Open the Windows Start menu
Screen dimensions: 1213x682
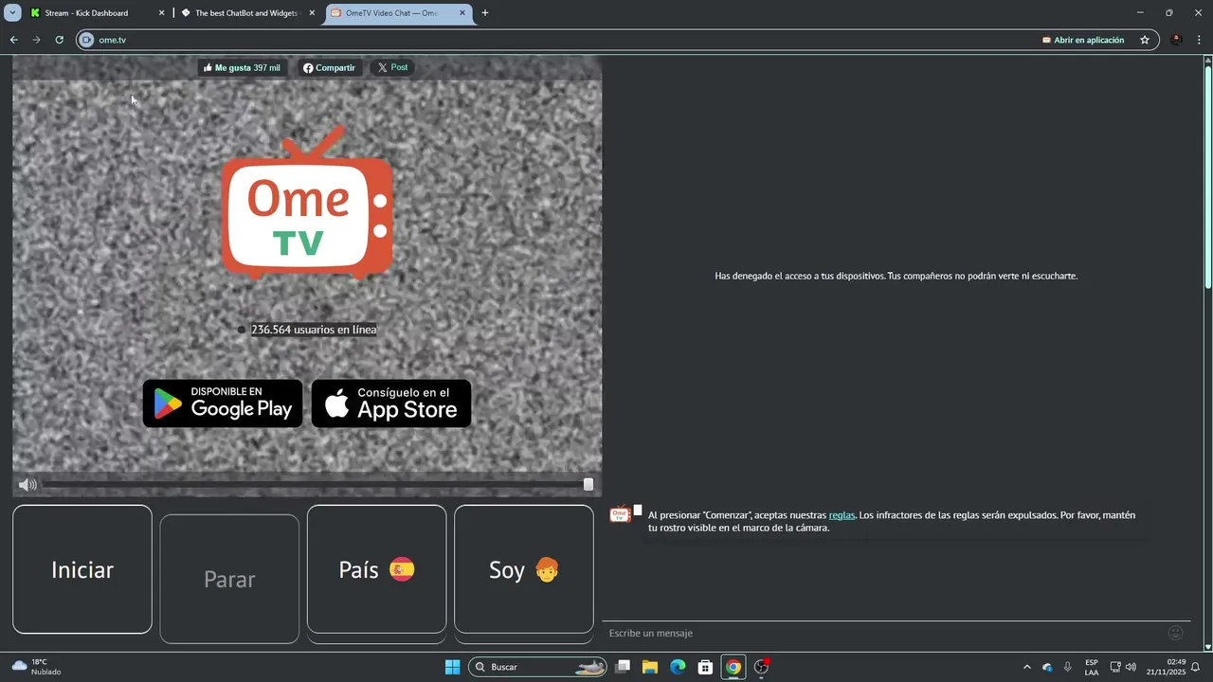click(452, 667)
